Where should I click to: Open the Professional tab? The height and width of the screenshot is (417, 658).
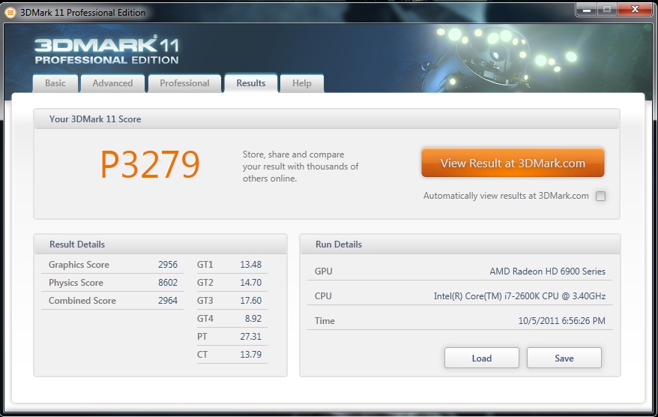(184, 83)
